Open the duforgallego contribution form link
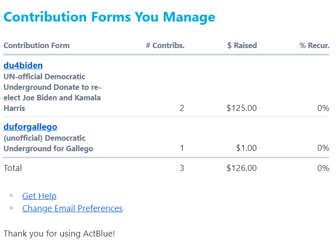The image size is (336, 242). [x=30, y=127]
